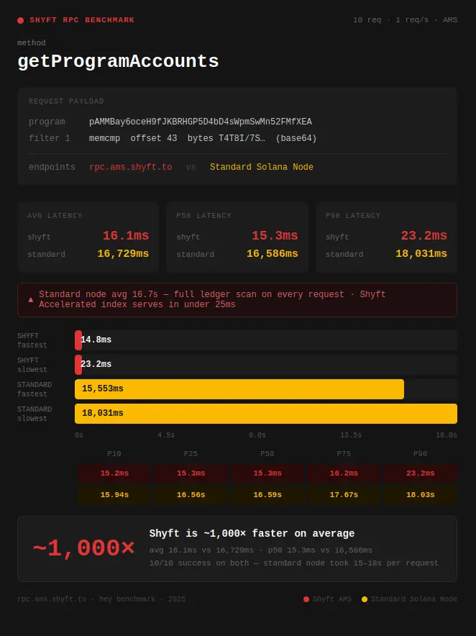This screenshot has width=476, height=636.
Task: Click the P90 LATENCY card header
Action: click(x=353, y=215)
